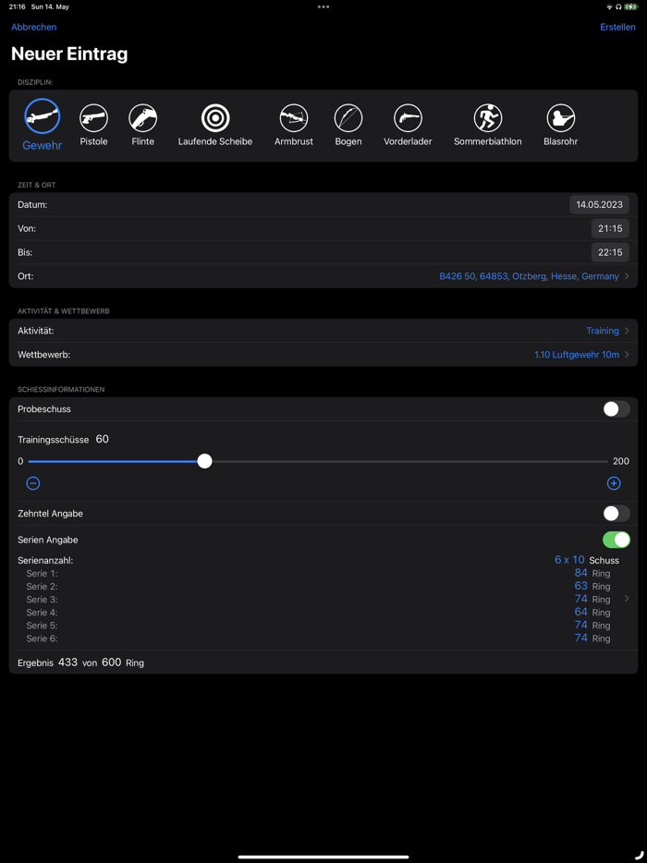
Task: Open the Bis time picker 22:15
Action: click(x=610, y=252)
